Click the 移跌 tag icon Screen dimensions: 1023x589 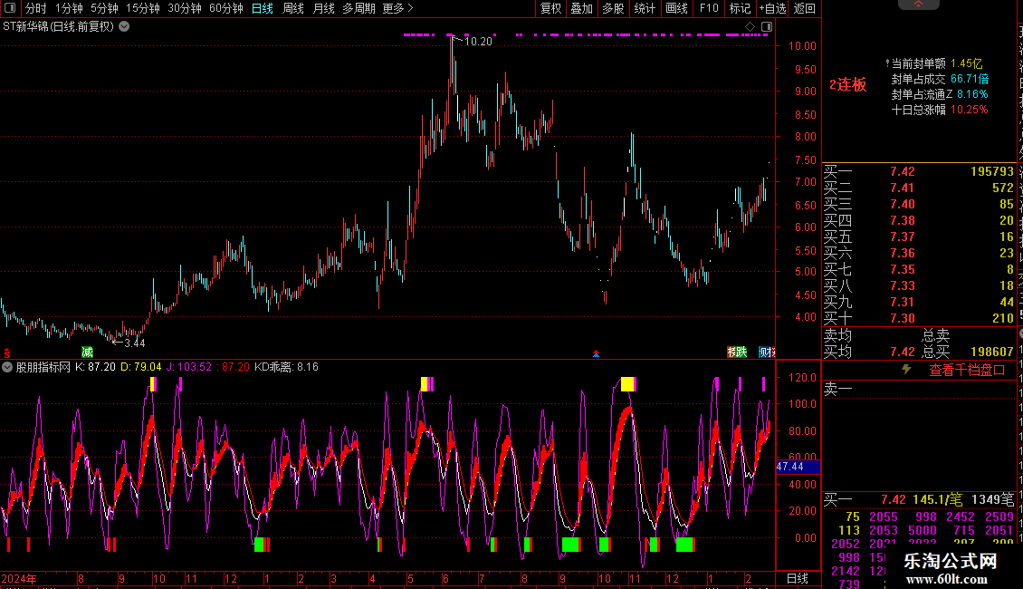[737, 352]
